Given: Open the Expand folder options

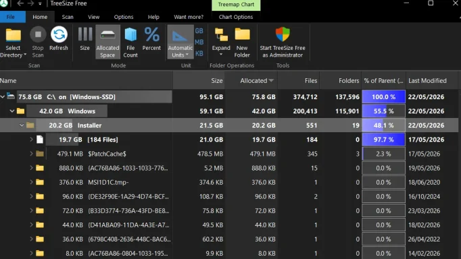Looking at the screenshot, I should pos(221,42).
